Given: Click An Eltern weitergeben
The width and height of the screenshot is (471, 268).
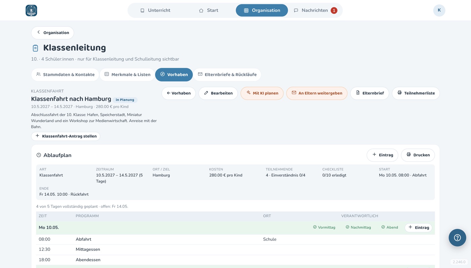Looking at the screenshot, I should 317,93.
